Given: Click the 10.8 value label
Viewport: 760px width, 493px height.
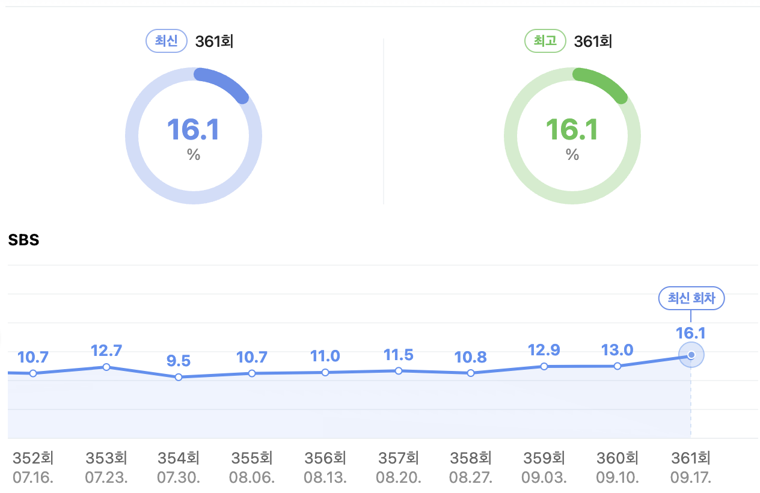Looking at the screenshot, I should 471,357.
